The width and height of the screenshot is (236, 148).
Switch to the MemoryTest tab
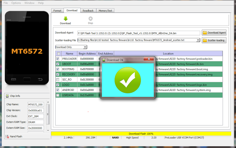coord(105,11)
